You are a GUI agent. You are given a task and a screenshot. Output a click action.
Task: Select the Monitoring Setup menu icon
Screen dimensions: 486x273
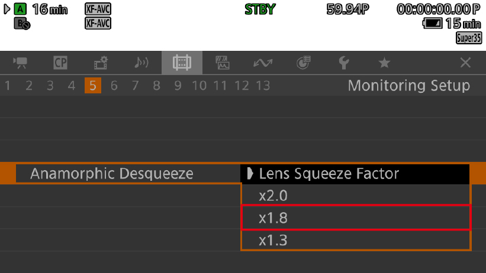[x=181, y=63]
